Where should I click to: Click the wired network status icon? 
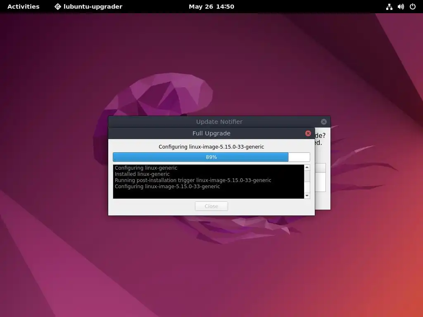tap(389, 7)
